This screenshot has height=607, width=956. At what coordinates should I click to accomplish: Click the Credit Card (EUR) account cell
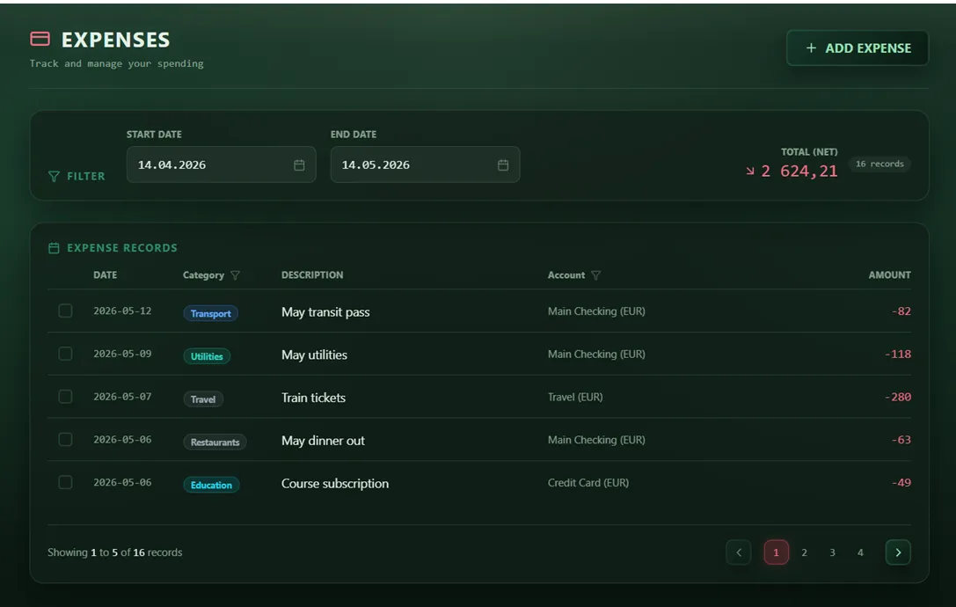(x=587, y=483)
